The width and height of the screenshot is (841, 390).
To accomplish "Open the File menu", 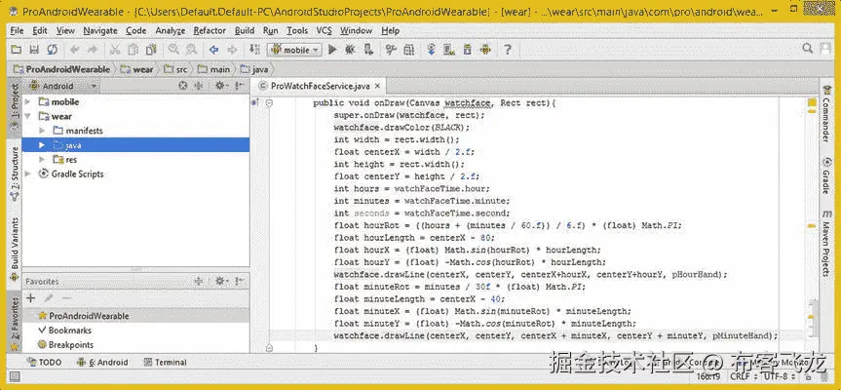I will click(17, 30).
